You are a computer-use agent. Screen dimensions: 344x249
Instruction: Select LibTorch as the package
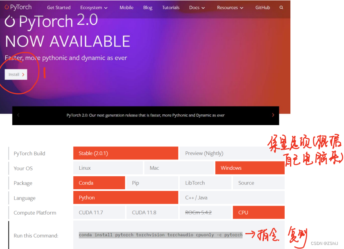pyautogui.click(x=205, y=183)
